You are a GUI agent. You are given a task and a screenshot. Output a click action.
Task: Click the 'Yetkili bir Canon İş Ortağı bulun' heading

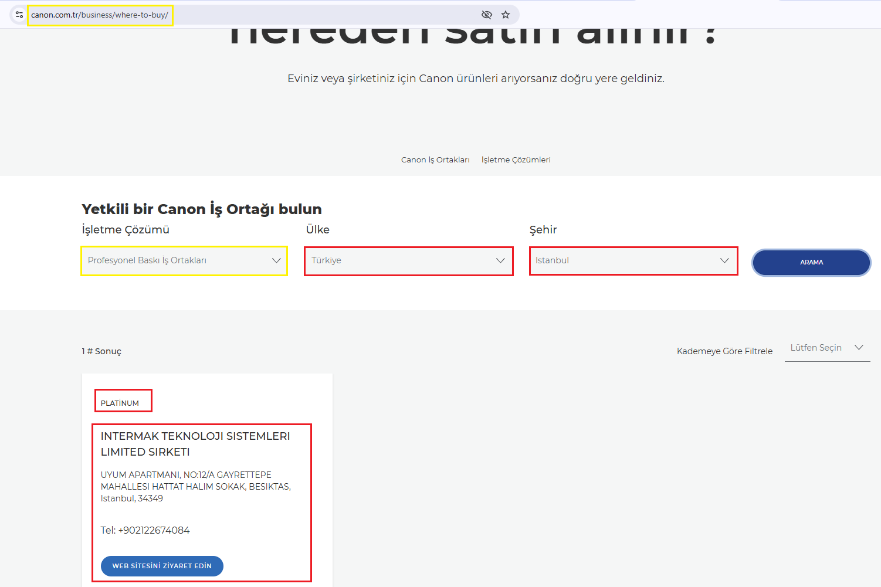coord(202,209)
